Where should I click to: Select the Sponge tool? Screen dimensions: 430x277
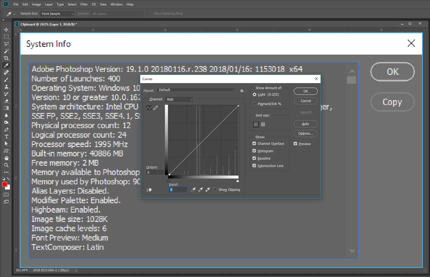pyautogui.click(x=6, y=122)
